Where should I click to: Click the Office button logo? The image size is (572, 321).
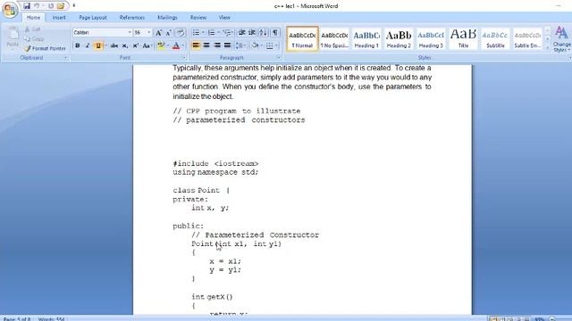10,10
